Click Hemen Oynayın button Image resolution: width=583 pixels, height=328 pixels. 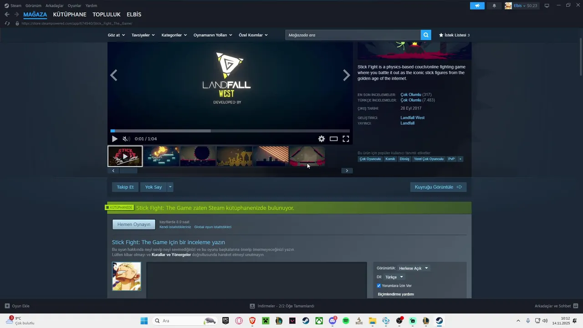(x=134, y=224)
